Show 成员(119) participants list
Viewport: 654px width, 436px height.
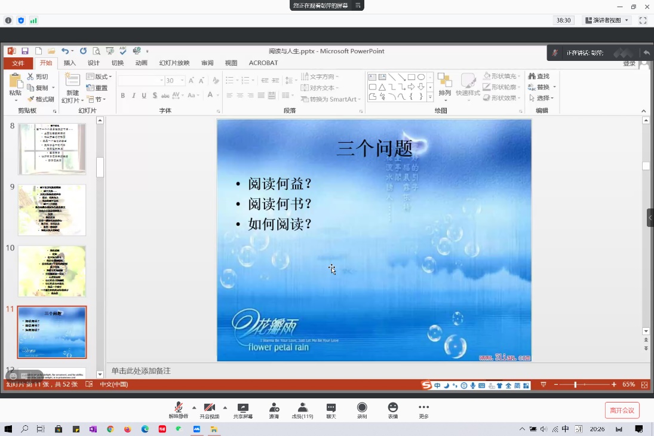(x=302, y=410)
